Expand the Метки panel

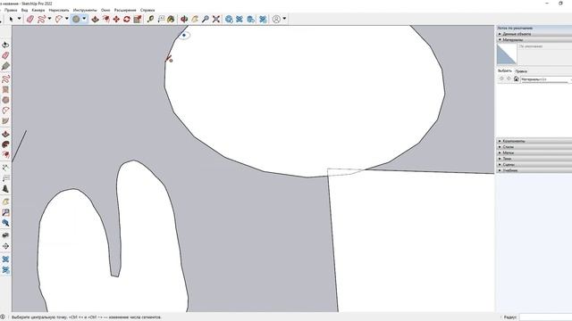click(534, 152)
